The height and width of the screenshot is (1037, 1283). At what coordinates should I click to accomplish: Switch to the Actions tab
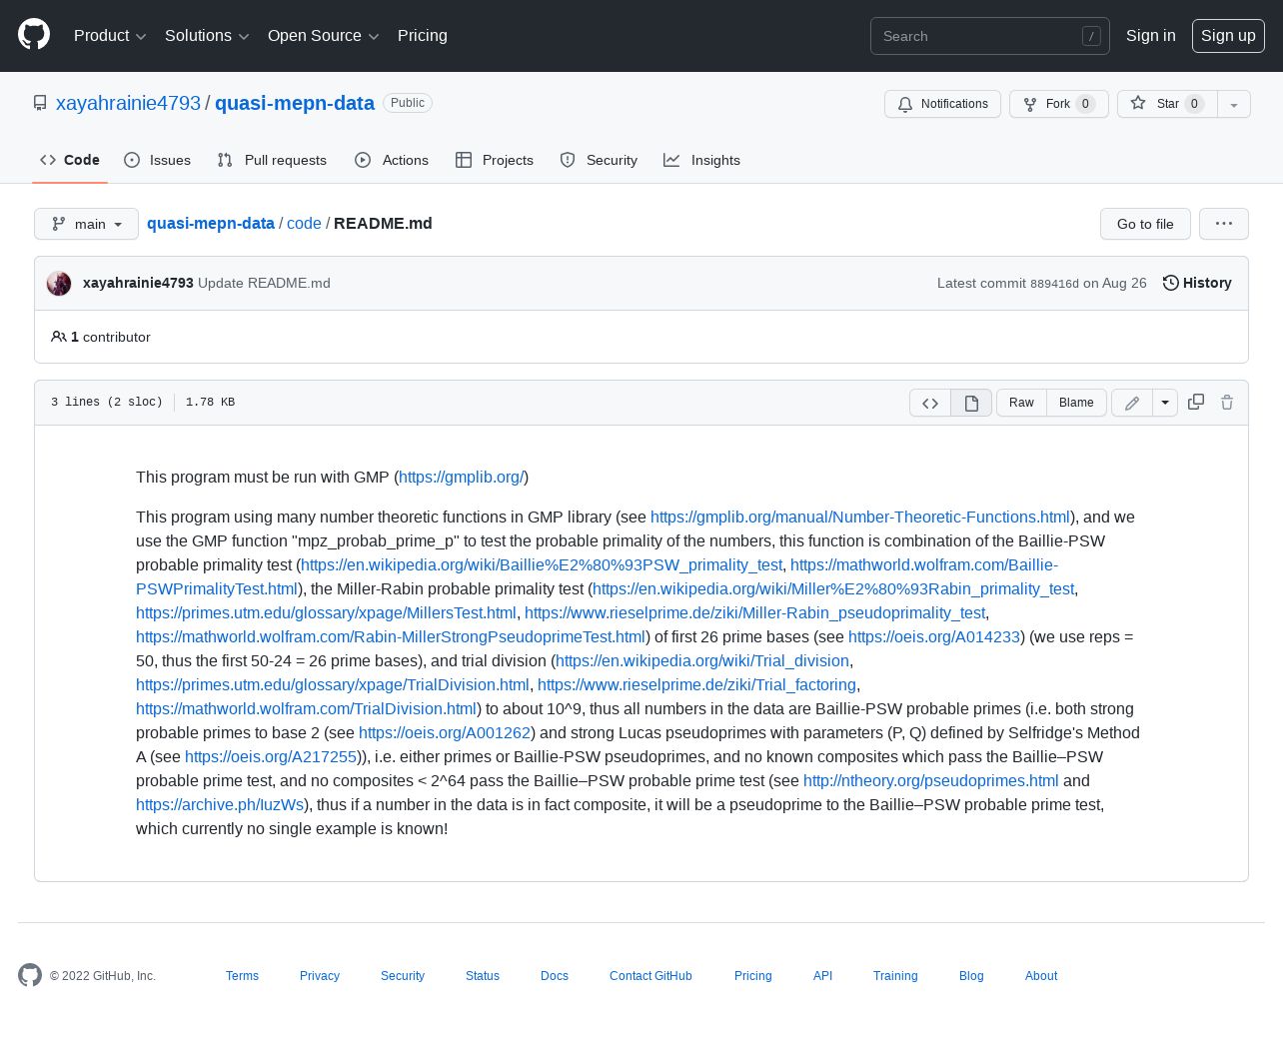392,160
